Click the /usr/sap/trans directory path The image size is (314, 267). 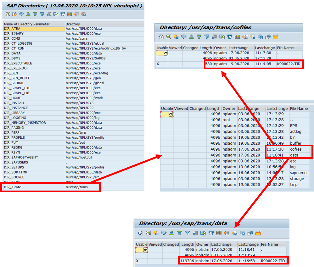tap(77, 187)
